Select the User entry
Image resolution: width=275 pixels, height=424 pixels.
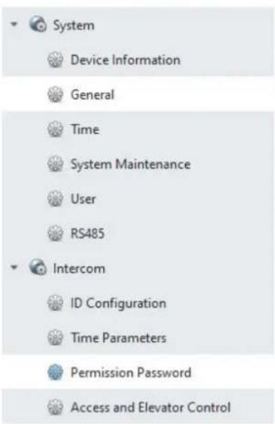pos(137,199)
